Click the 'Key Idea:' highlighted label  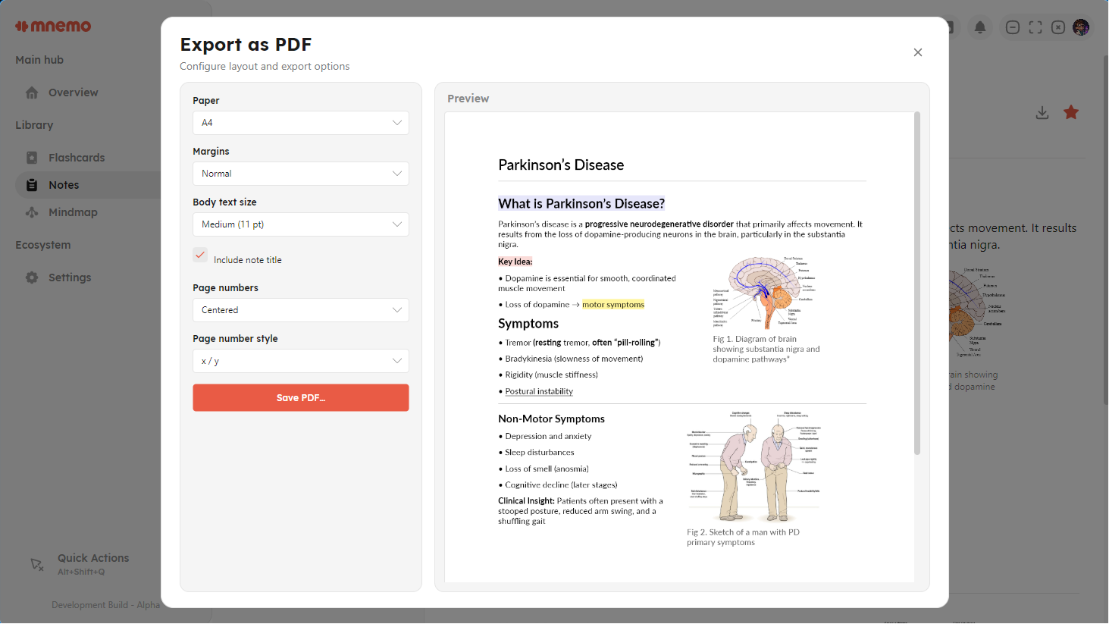point(515,262)
